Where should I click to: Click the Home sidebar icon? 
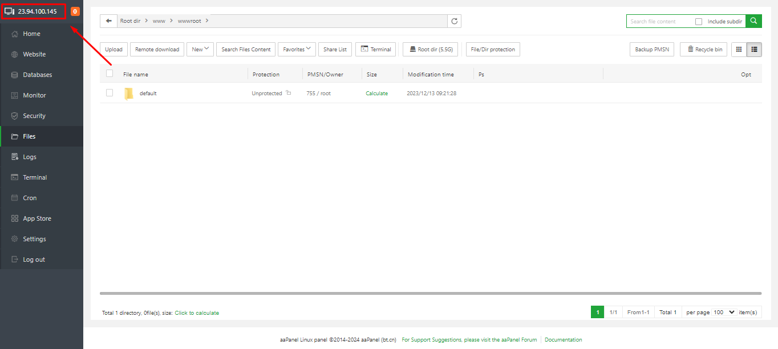tap(15, 34)
